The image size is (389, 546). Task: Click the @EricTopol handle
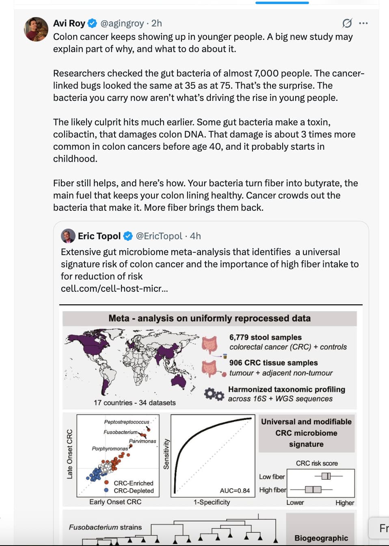click(x=159, y=236)
